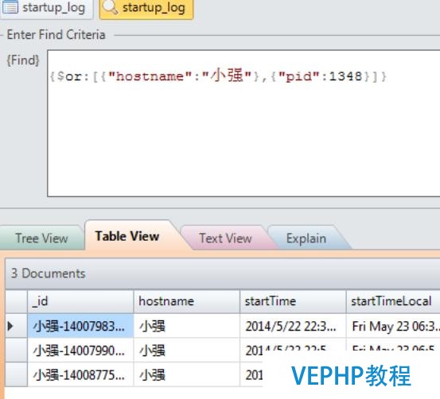Click the magnifier icon on find tab
Screen dimensions: 440x399
tap(110, 7)
